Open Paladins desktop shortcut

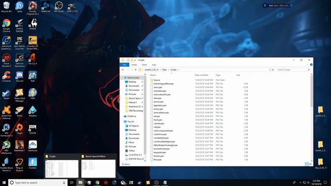(x=33, y=112)
